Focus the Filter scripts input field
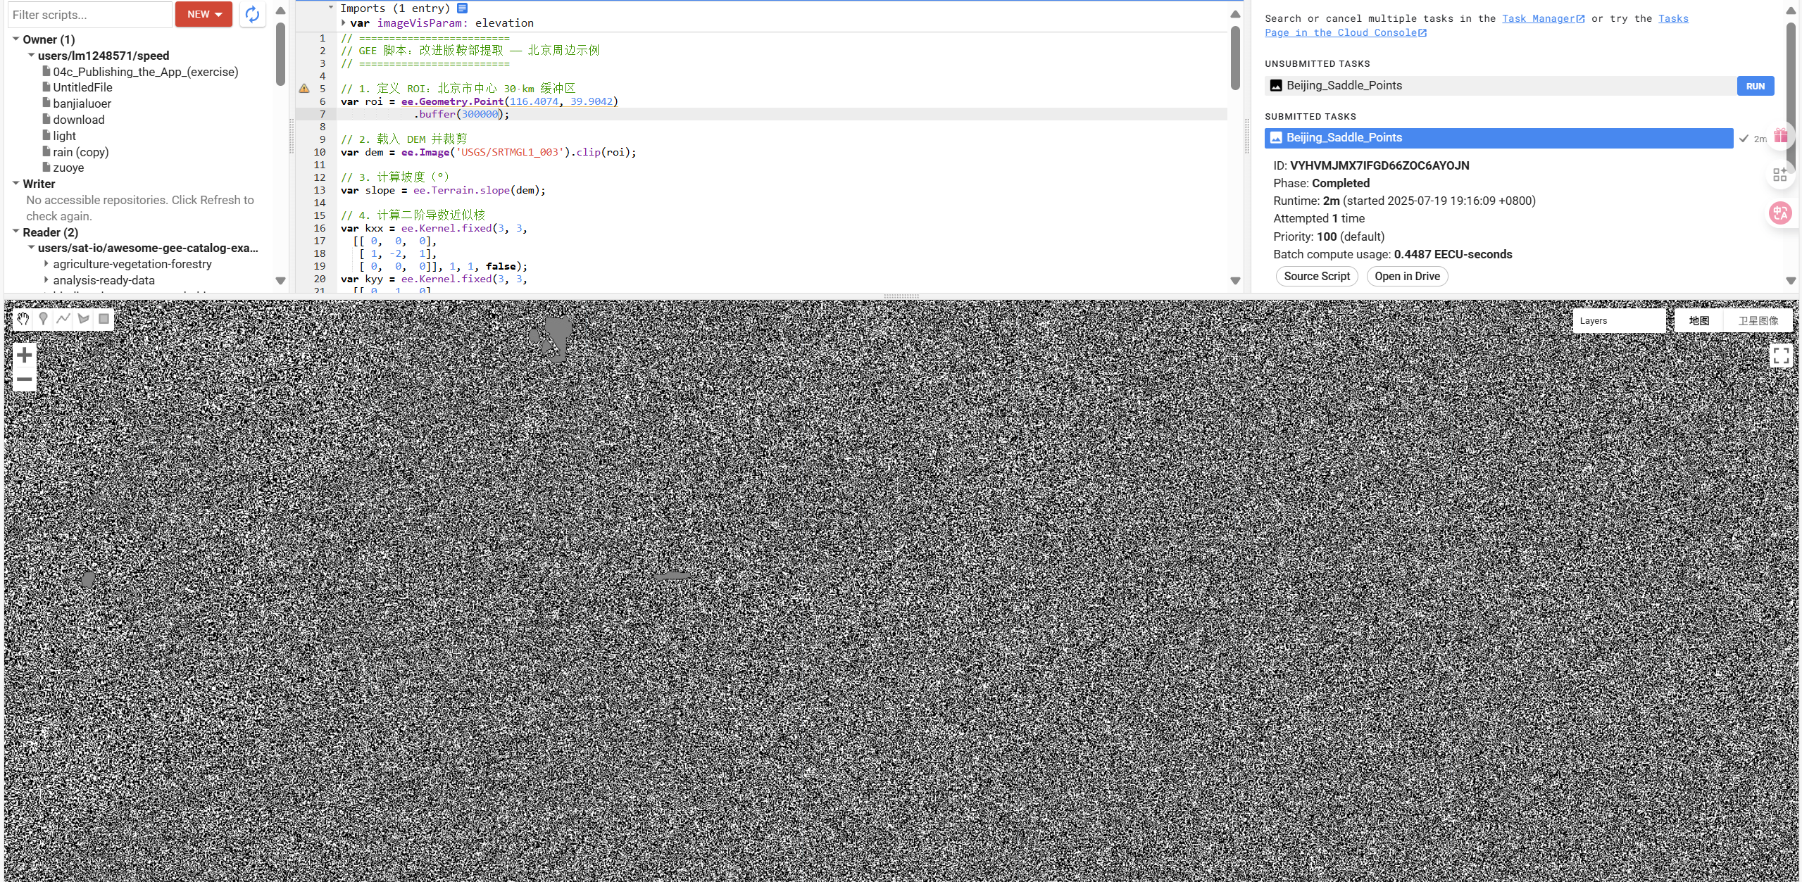The height and width of the screenshot is (882, 1802). [x=89, y=15]
